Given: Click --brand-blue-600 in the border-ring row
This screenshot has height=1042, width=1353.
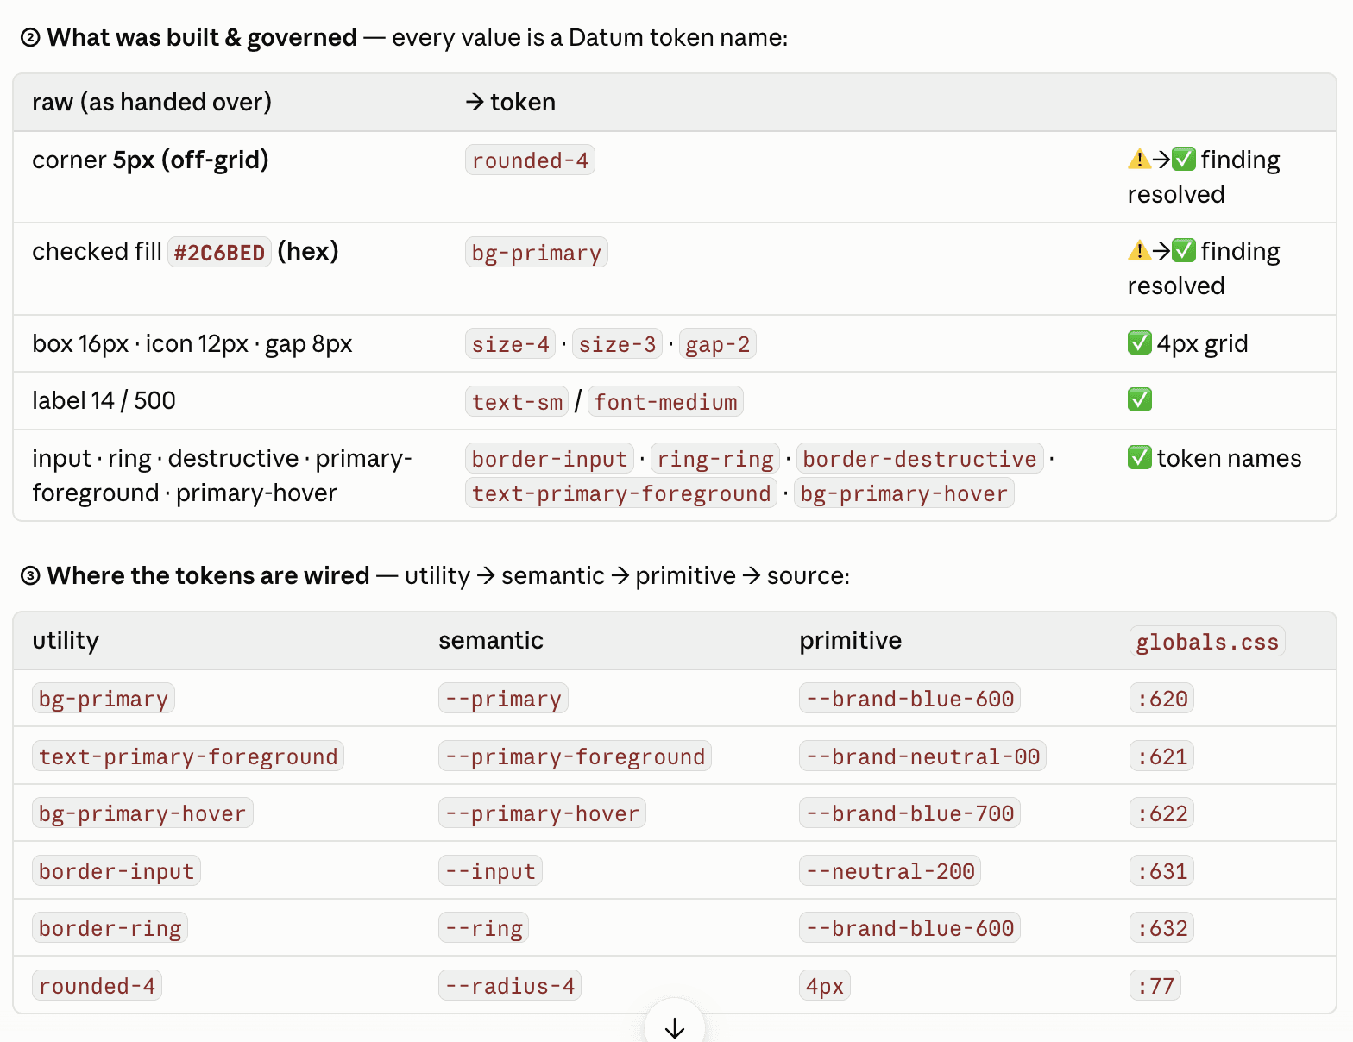Looking at the screenshot, I should coord(909,928).
